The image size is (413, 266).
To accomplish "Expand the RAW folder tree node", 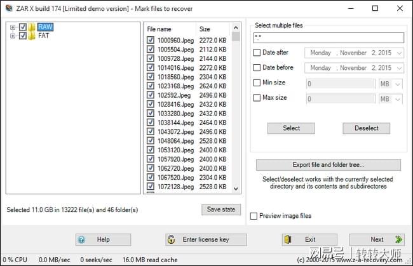I will coord(12,27).
